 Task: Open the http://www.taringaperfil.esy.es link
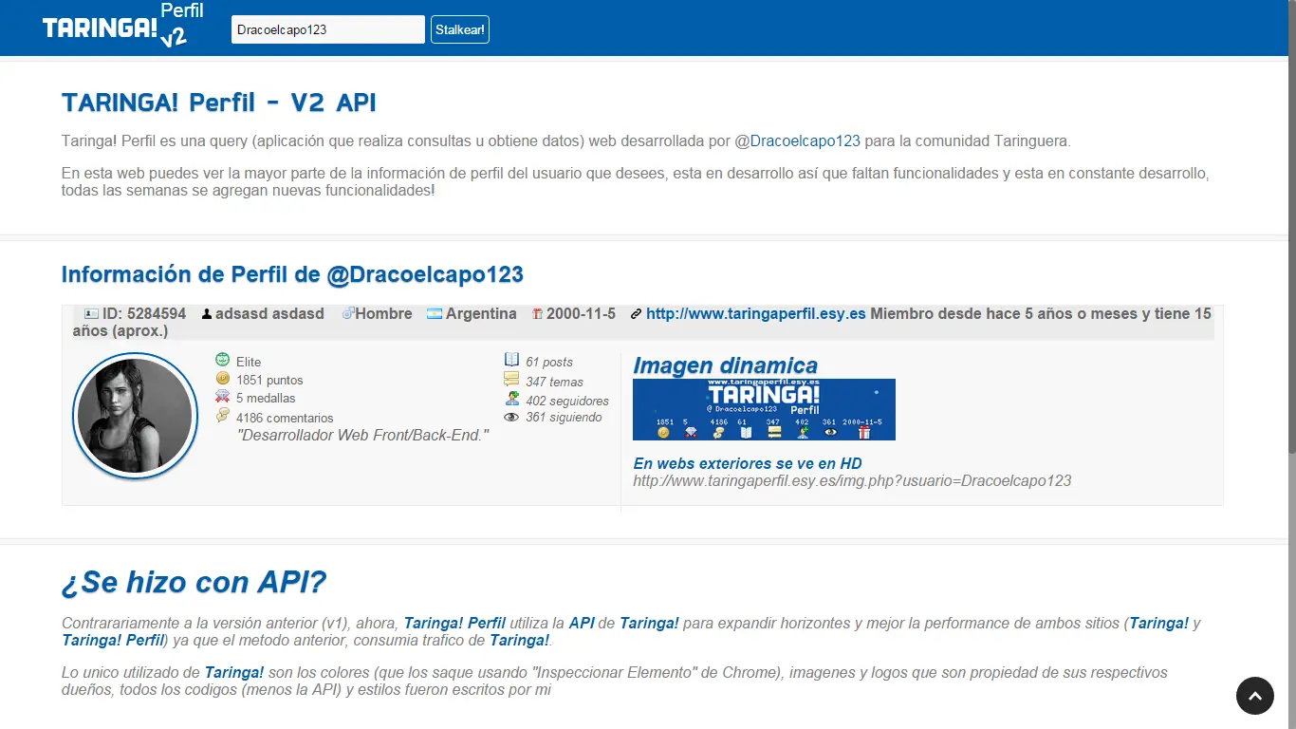(756, 313)
